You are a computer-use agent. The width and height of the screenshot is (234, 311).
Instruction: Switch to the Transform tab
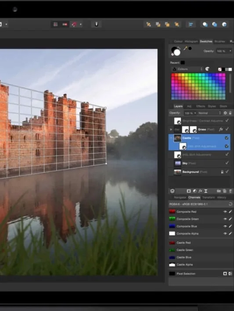209,197
